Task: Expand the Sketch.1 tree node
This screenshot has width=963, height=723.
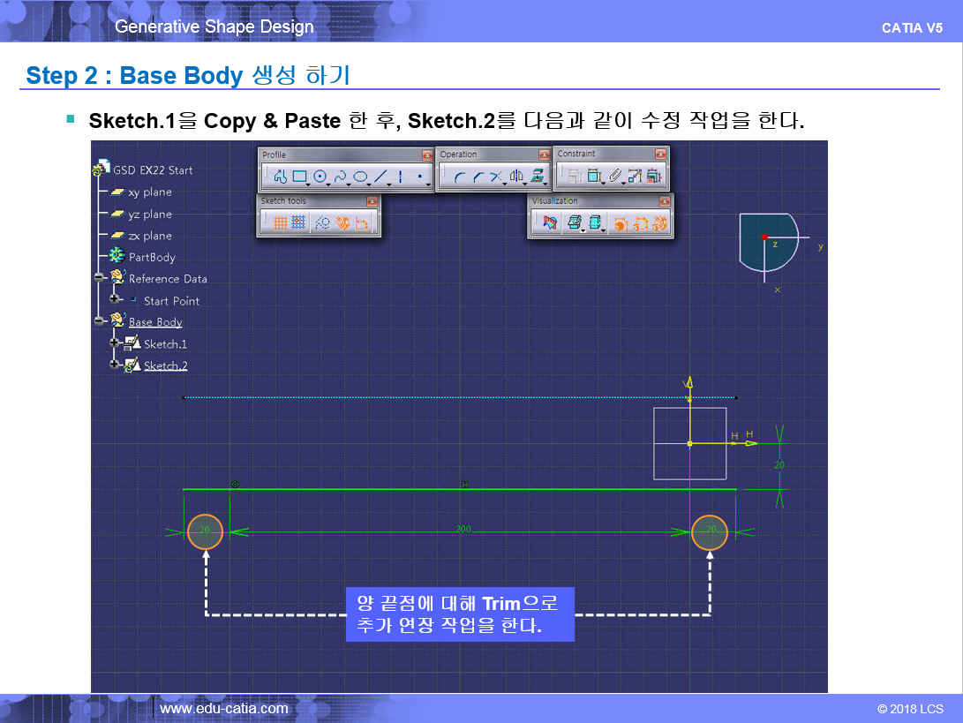Action: coord(114,343)
